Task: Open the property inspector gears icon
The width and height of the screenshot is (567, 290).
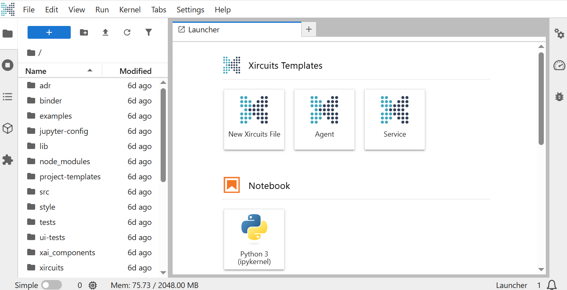Action: (x=559, y=33)
